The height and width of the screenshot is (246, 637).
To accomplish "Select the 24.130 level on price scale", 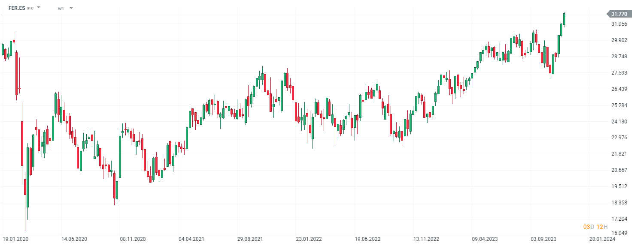I will click(x=619, y=122).
